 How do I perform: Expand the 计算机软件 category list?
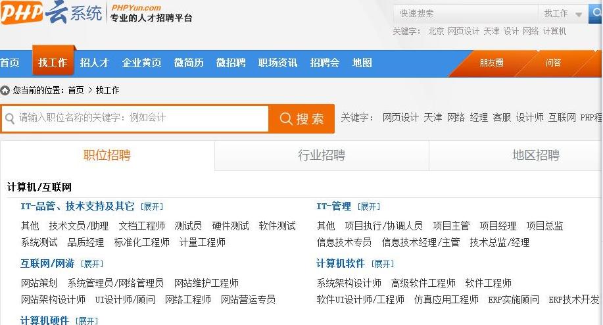coord(383,264)
